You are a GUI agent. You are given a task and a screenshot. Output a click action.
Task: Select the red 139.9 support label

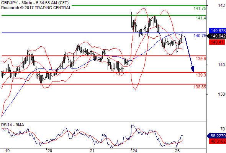pyautogui.click(x=201, y=59)
